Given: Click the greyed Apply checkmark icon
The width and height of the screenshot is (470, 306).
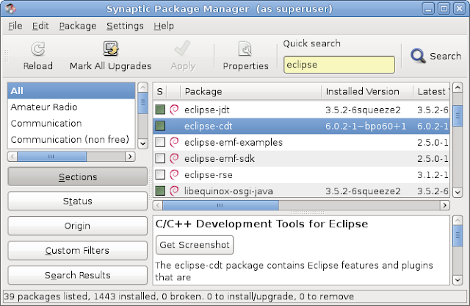Looking at the screenshot, I should tap(182, 49).
